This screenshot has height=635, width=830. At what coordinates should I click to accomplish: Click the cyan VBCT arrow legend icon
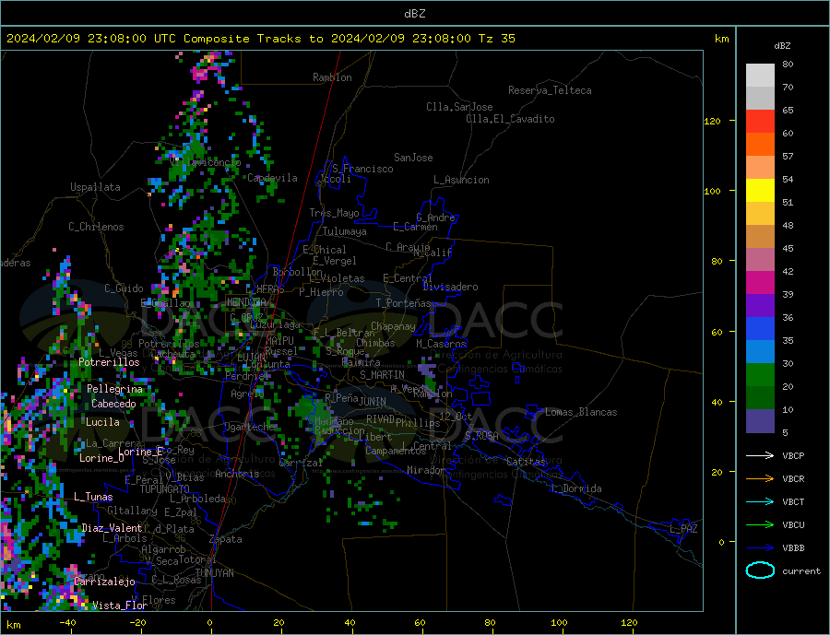pyautogui.click(x=760, y=501)
